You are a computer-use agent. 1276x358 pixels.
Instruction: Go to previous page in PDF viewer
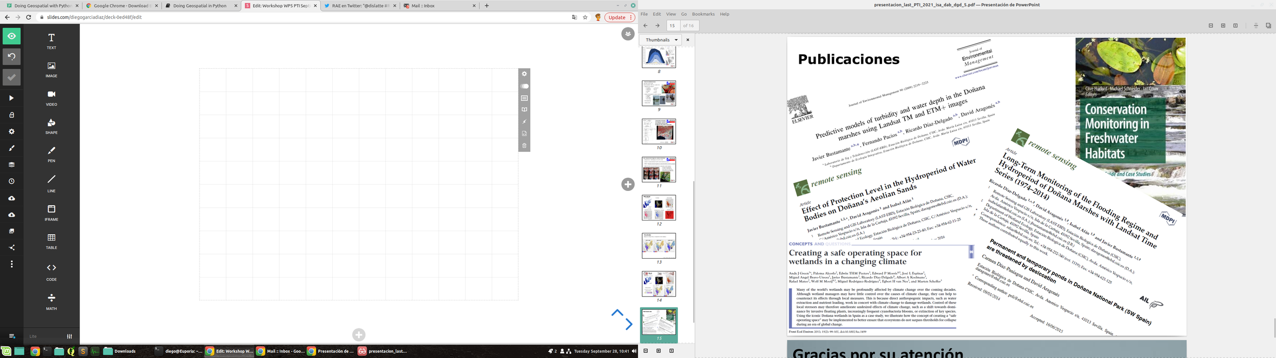click(x=646, y=25)
